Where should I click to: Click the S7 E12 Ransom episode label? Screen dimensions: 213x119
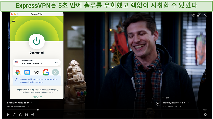pyautogui.click(x=172, y=106)
